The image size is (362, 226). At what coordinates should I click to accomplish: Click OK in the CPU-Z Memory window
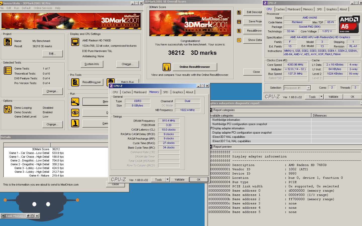(x=199, y=180)
